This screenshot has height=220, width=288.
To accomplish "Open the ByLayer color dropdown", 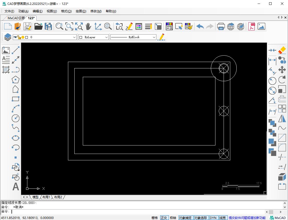I will [x=107, y=37].
